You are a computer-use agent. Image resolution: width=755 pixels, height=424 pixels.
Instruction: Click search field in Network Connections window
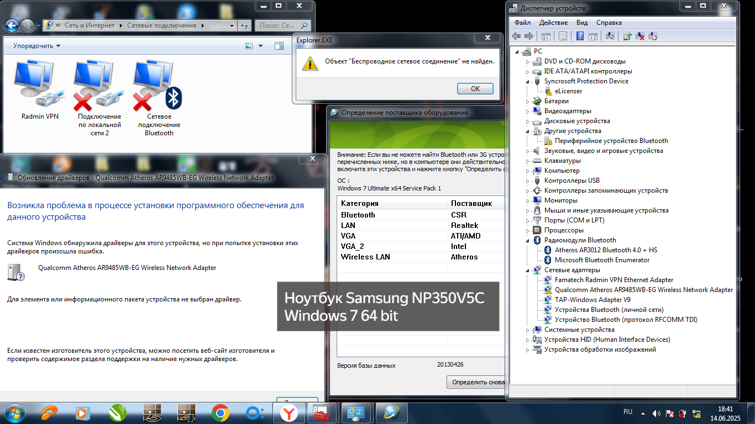(282, 25)
